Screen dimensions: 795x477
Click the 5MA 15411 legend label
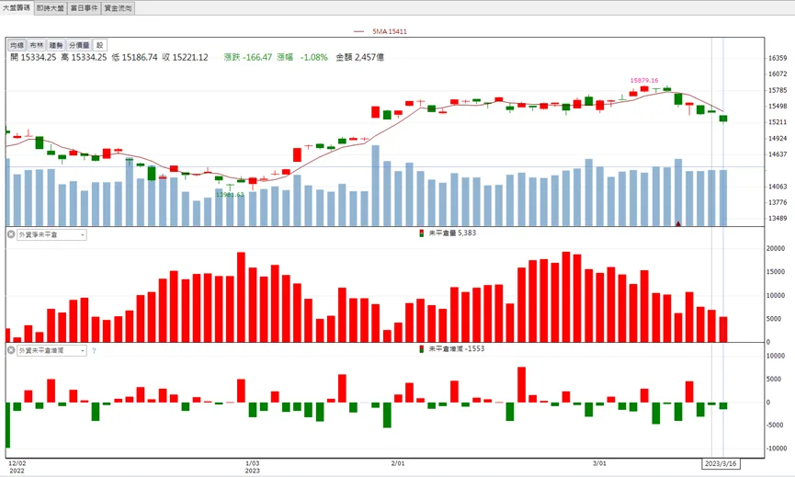click(x=390, y=31)
